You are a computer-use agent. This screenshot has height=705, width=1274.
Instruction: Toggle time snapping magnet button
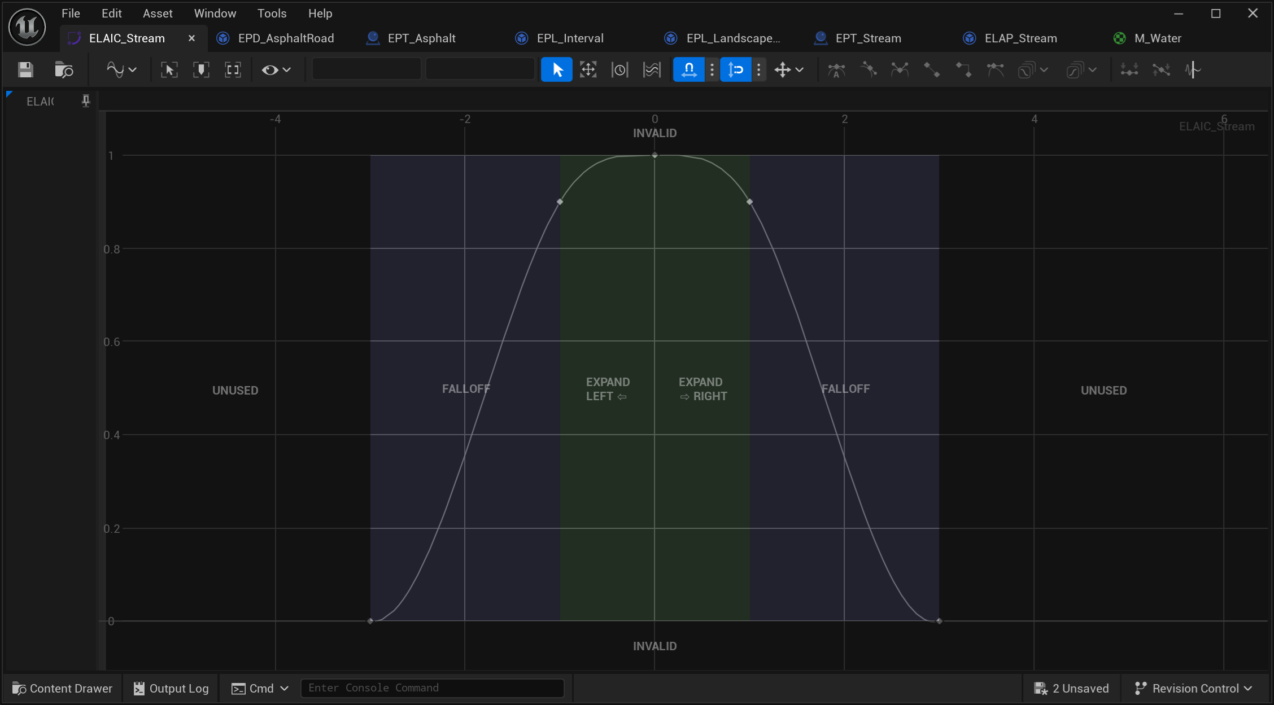pyautogui.click(x=688, y=70)
